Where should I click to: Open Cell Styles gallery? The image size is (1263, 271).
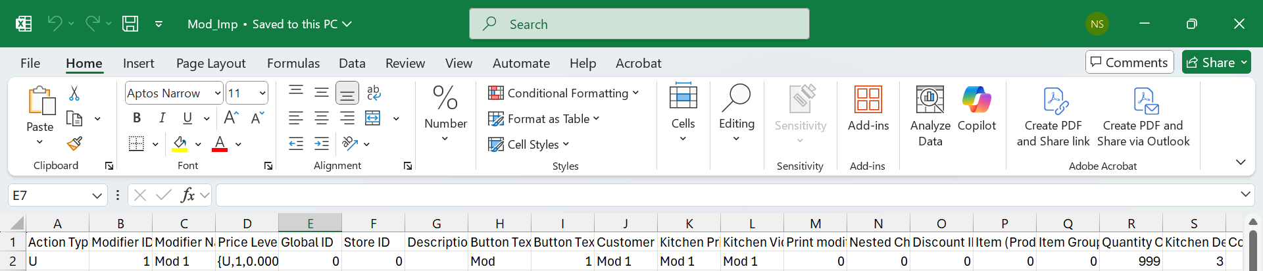click(529, 145)
